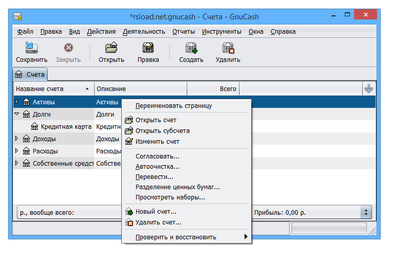Expand the Доходы account tree
This screenshot has width=397, height=271.
click(x=17, y=139)
